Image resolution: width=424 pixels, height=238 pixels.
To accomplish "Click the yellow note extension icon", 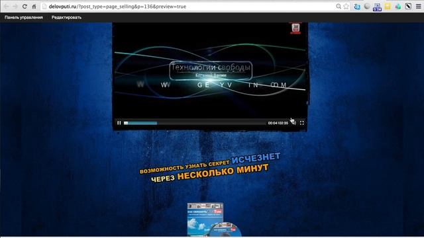I will (x=388, y=7).
